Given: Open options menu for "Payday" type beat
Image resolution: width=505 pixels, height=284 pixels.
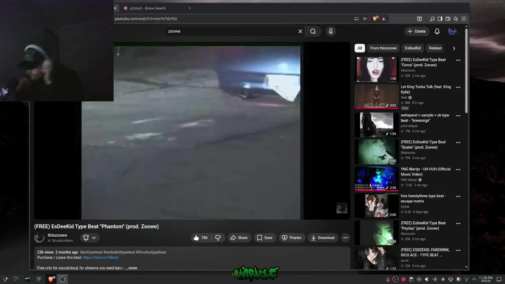Looking at the screenshot, I should (458, 223).
